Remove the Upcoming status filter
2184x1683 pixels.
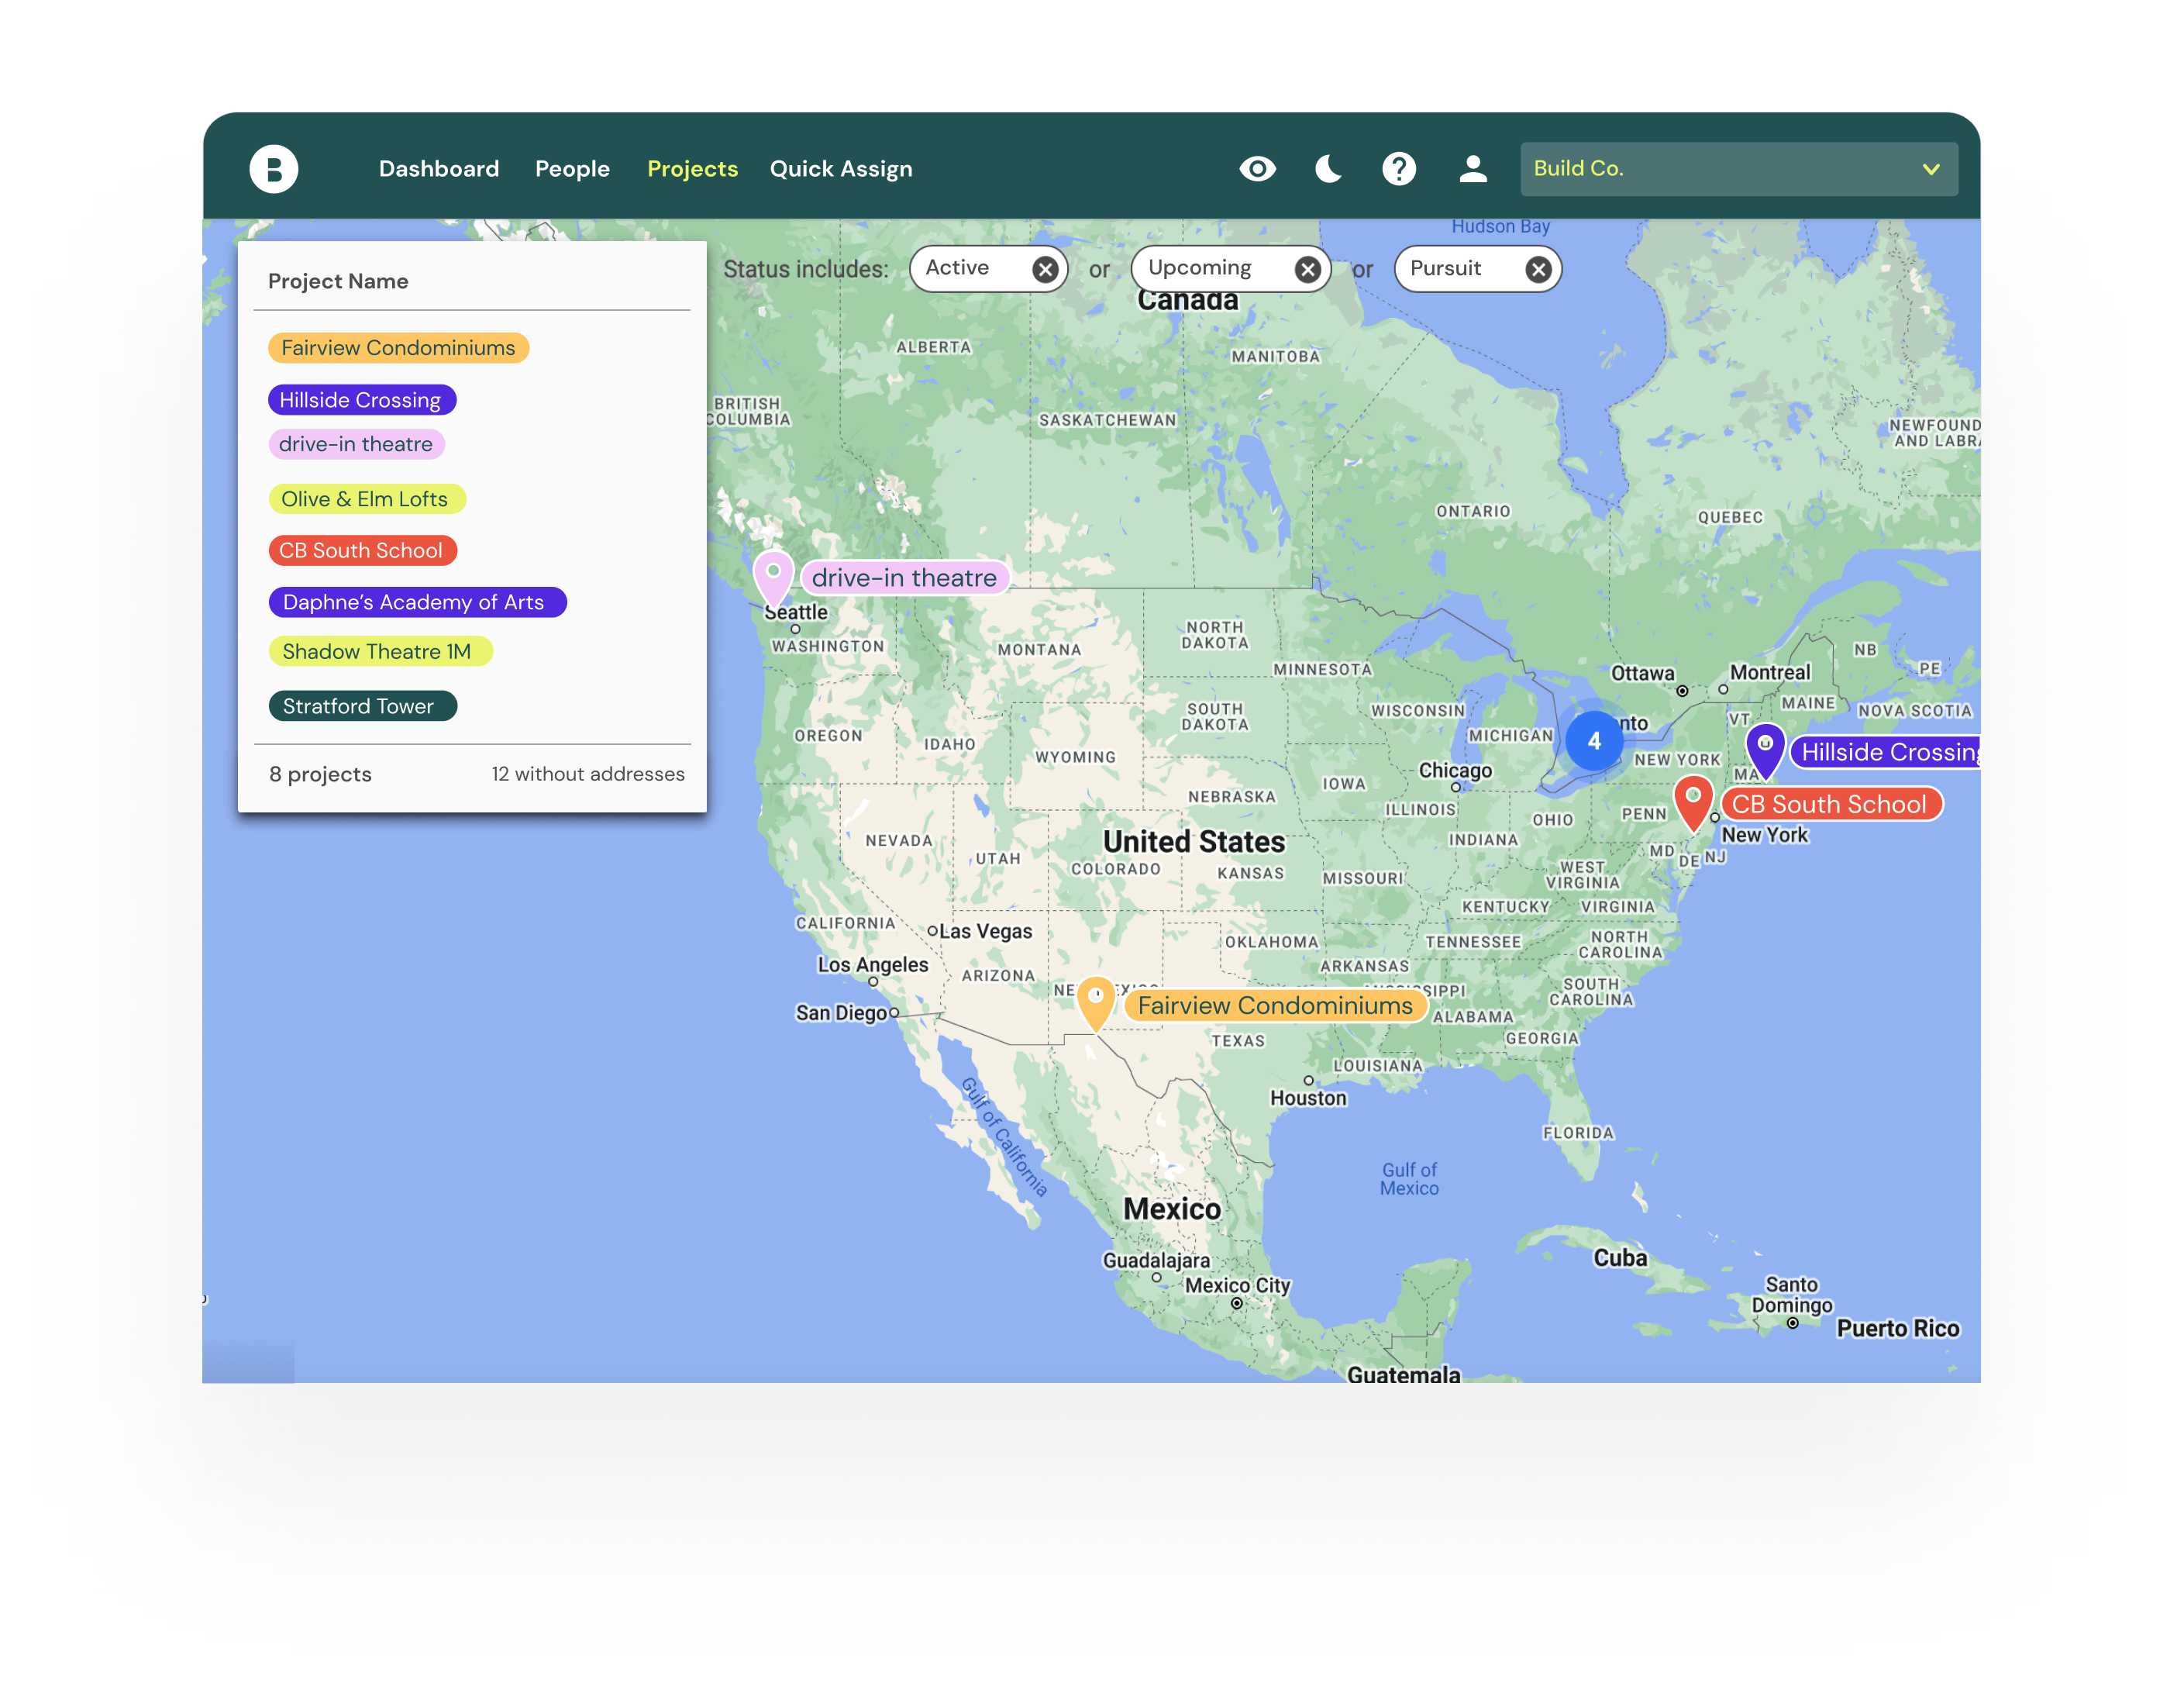pos(1307,270)
